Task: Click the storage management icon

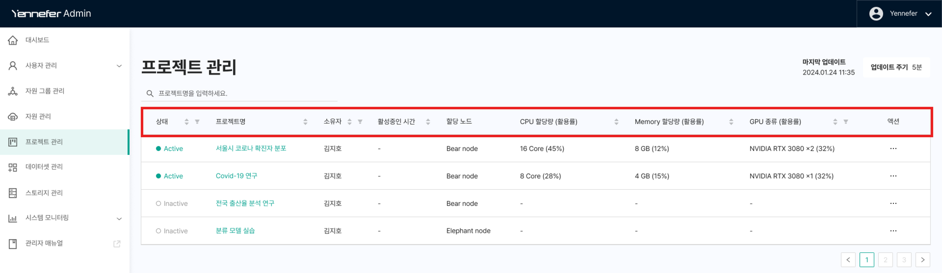Action: (x=13, y=193)
